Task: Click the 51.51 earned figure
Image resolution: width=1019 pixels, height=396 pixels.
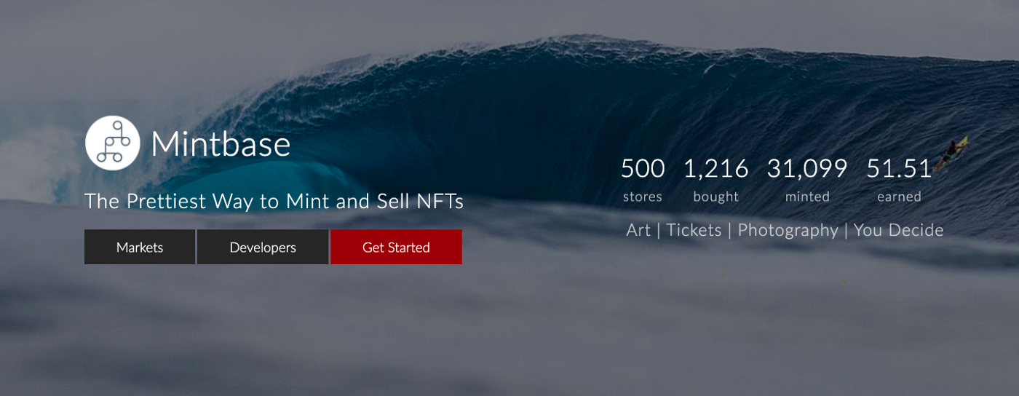Action: (x=899, y=169)
